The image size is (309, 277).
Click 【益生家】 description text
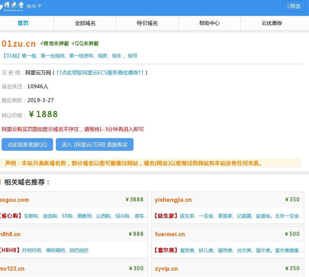tap(228, 216)
